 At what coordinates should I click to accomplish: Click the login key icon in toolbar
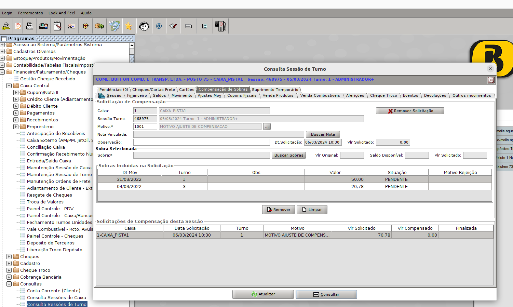6,26
